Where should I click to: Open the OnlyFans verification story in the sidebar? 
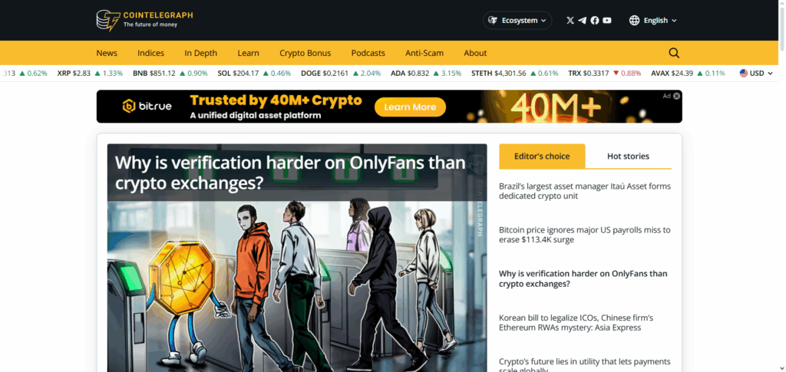point(583,279)
